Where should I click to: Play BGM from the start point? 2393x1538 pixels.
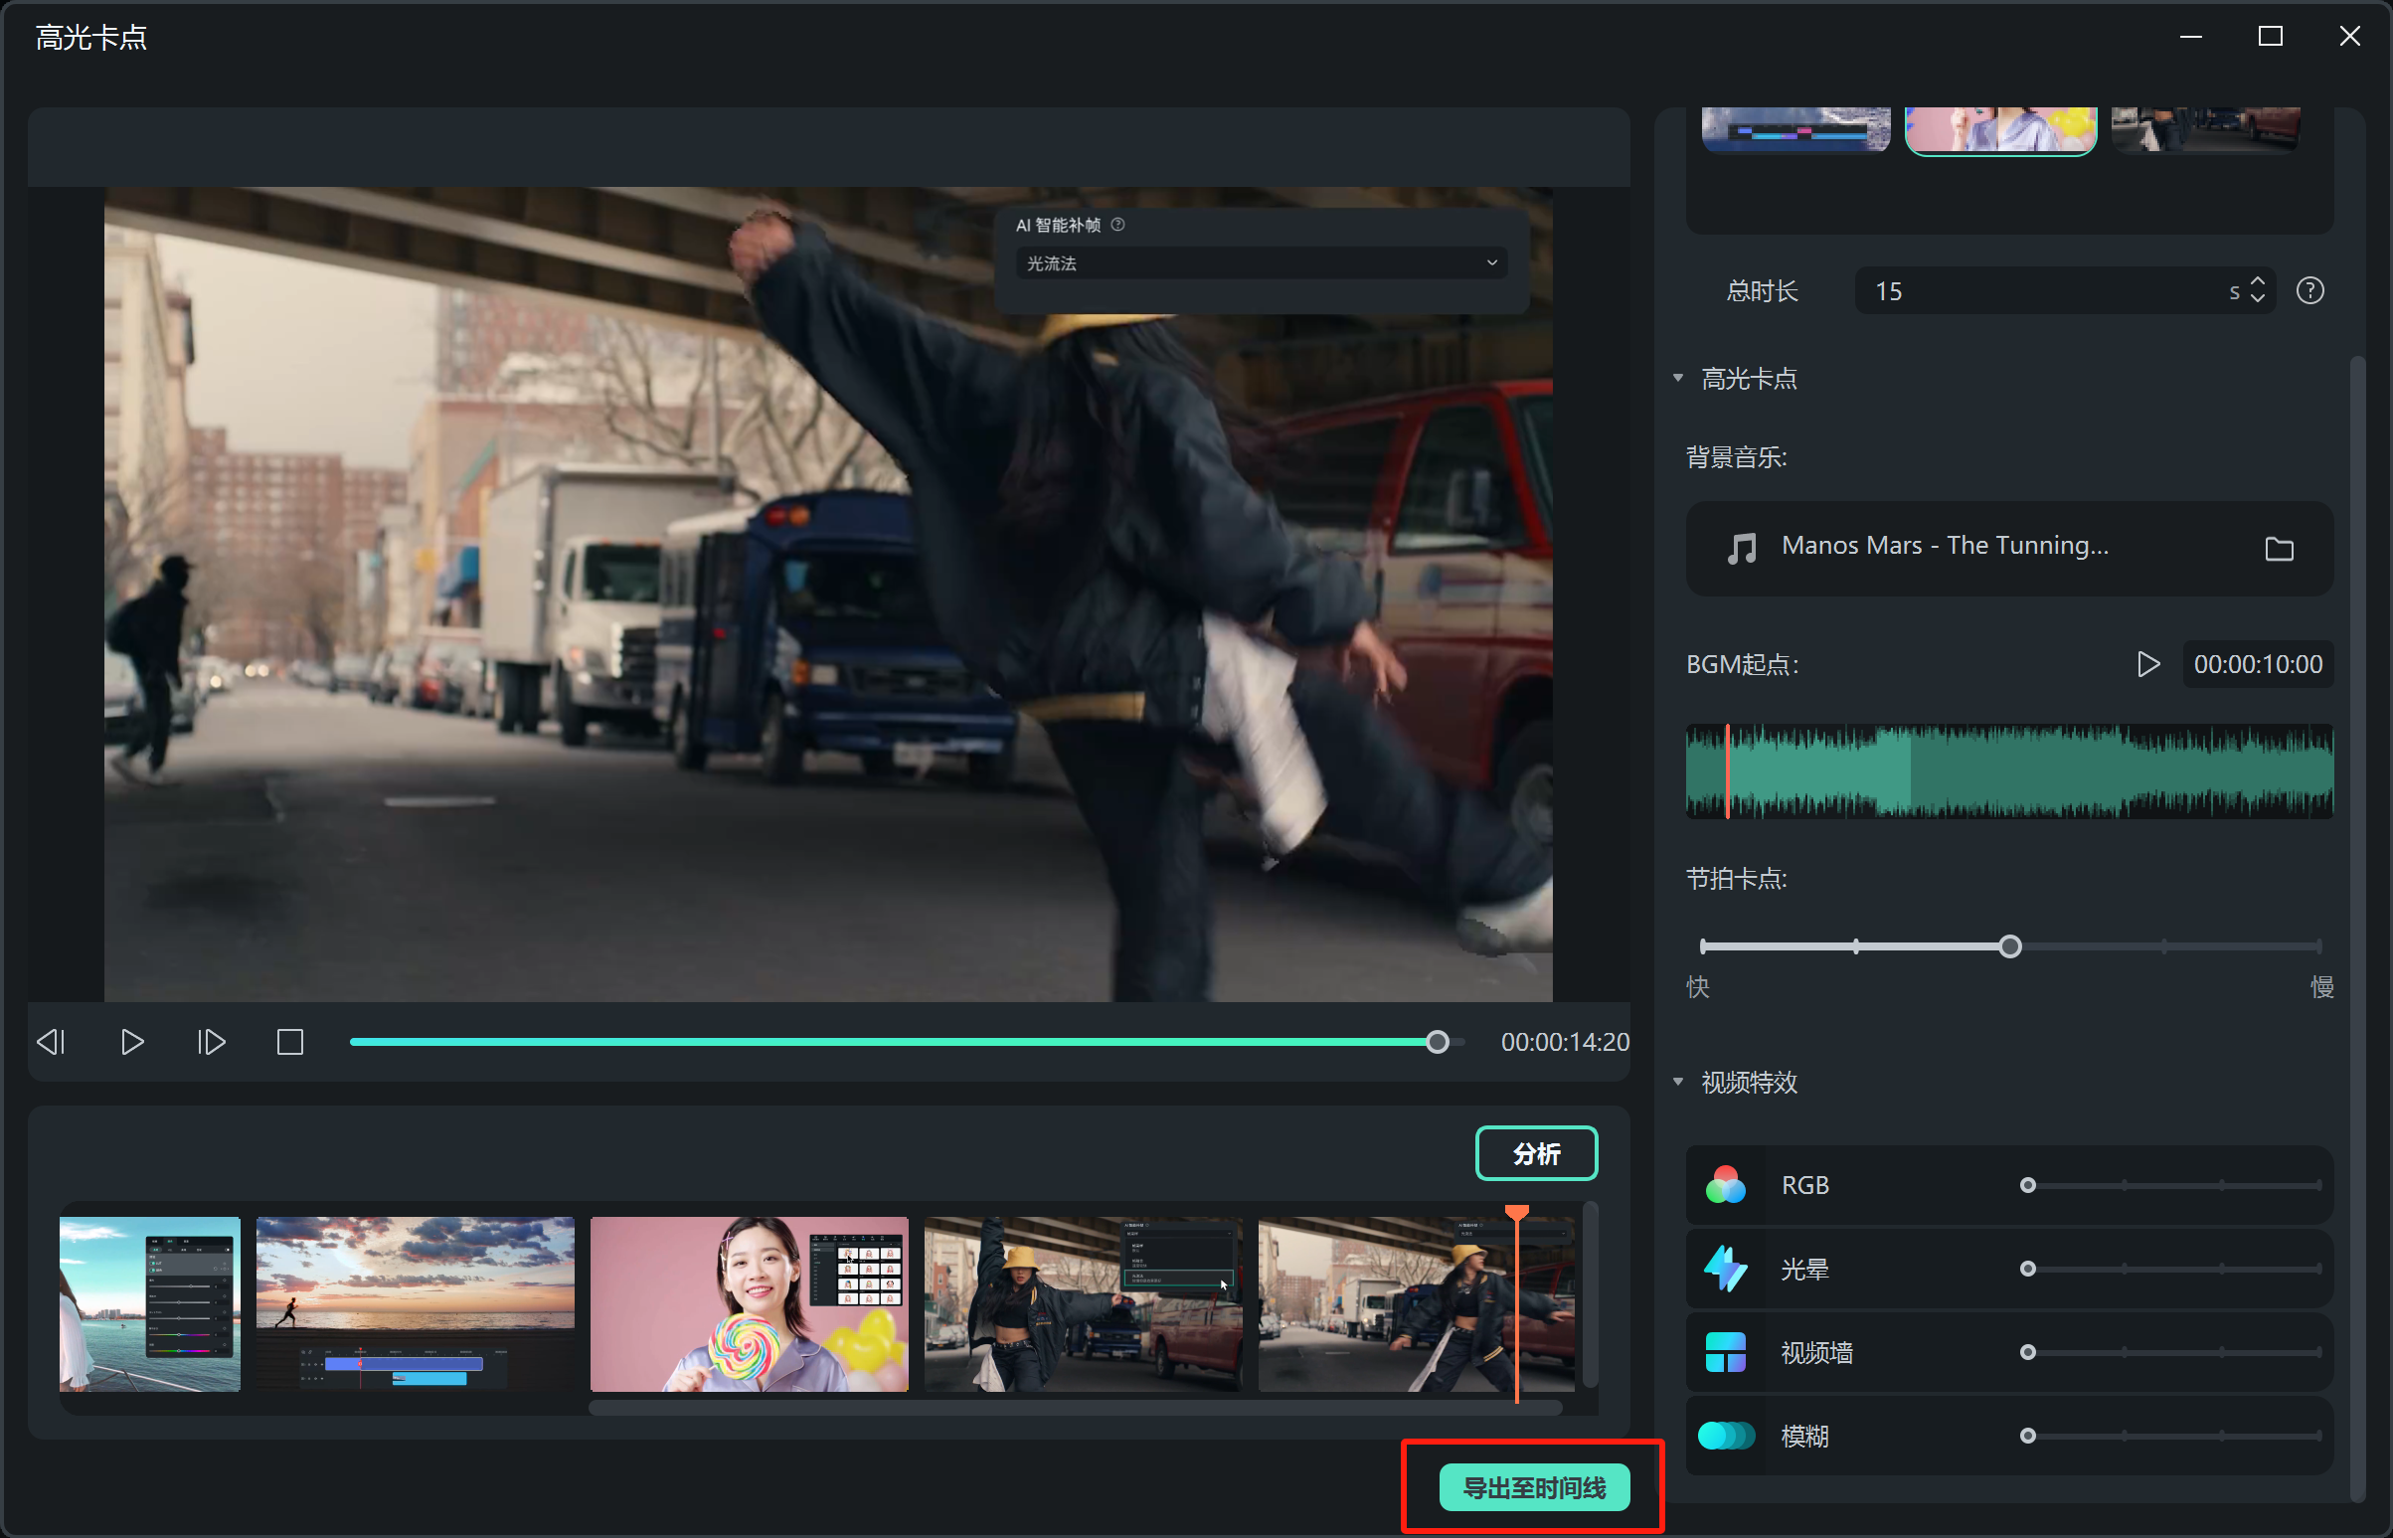(x=2147, y=664)
